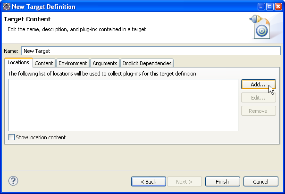Enable Show location content checkbox
285x194 pixels.
[x=11, y=137]
